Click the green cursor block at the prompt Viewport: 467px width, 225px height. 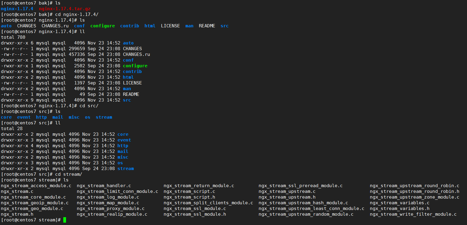pos(64,220)
